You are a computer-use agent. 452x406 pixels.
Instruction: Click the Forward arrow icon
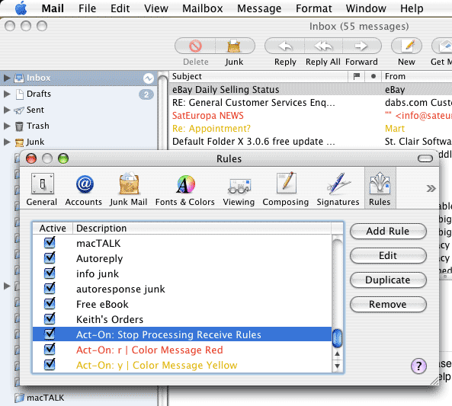pyautogui.click(x=361, y=46)
